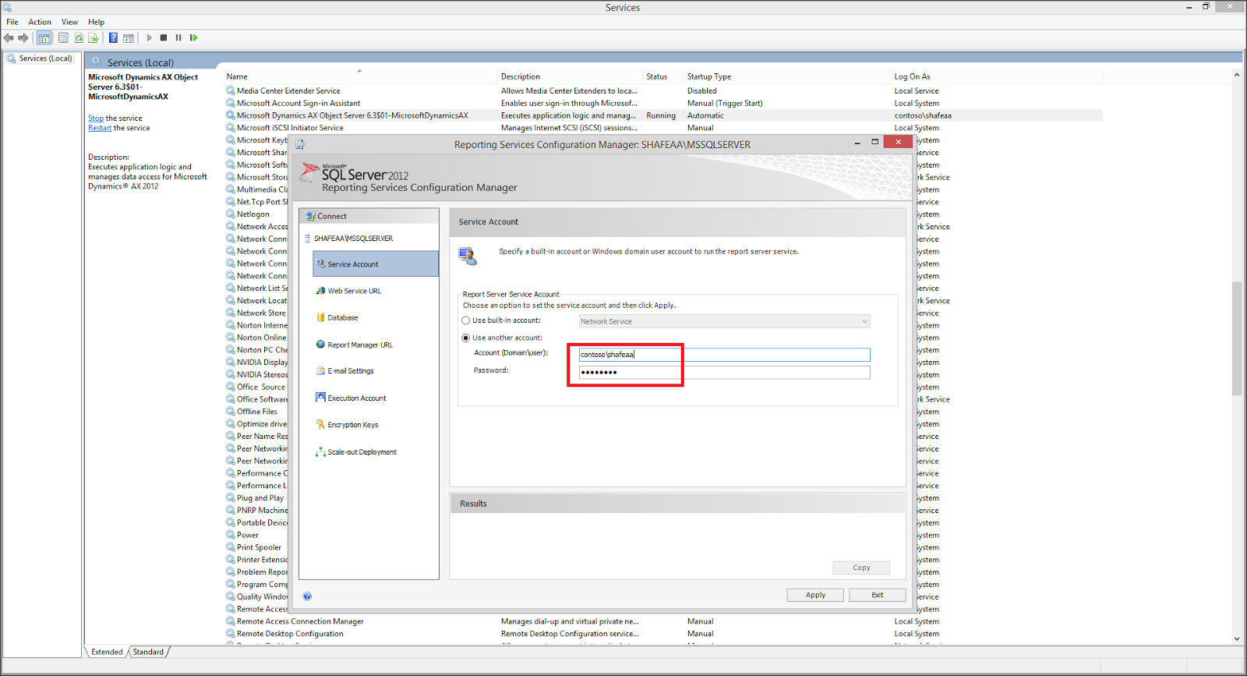The width and height of the screenshot is (1247, 676).
Task: Click the Stop Service square icon
Action: coord(164,38)
